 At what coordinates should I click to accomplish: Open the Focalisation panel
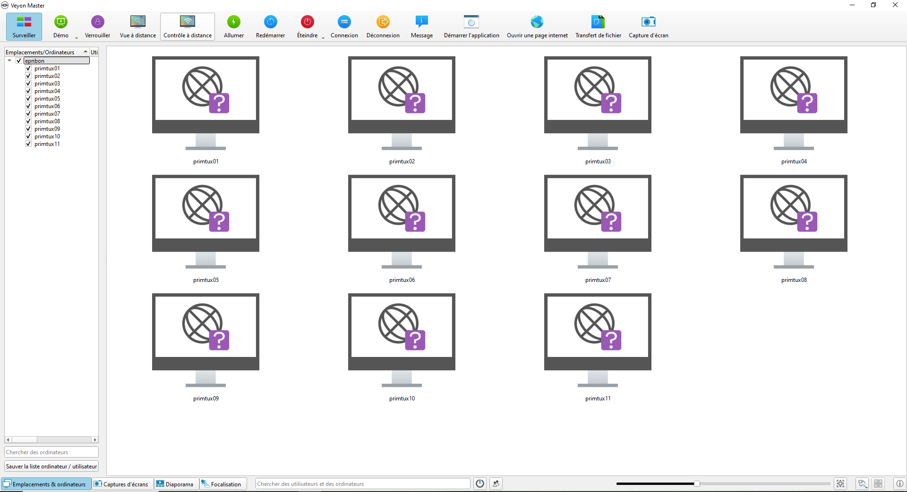222,484
